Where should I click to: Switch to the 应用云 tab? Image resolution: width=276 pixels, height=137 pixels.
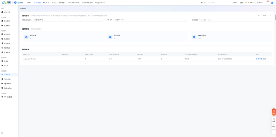point(54,3)
